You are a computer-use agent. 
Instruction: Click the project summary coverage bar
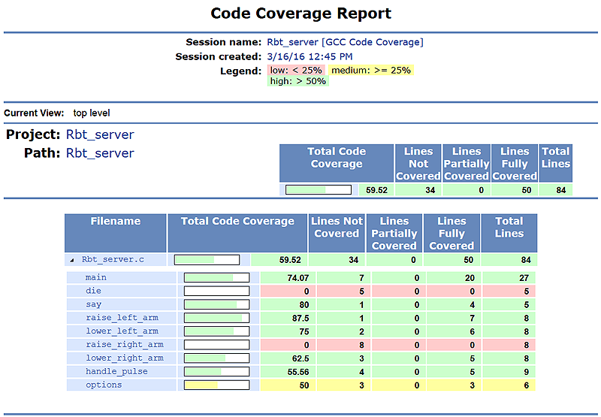(x=318, y=190)
